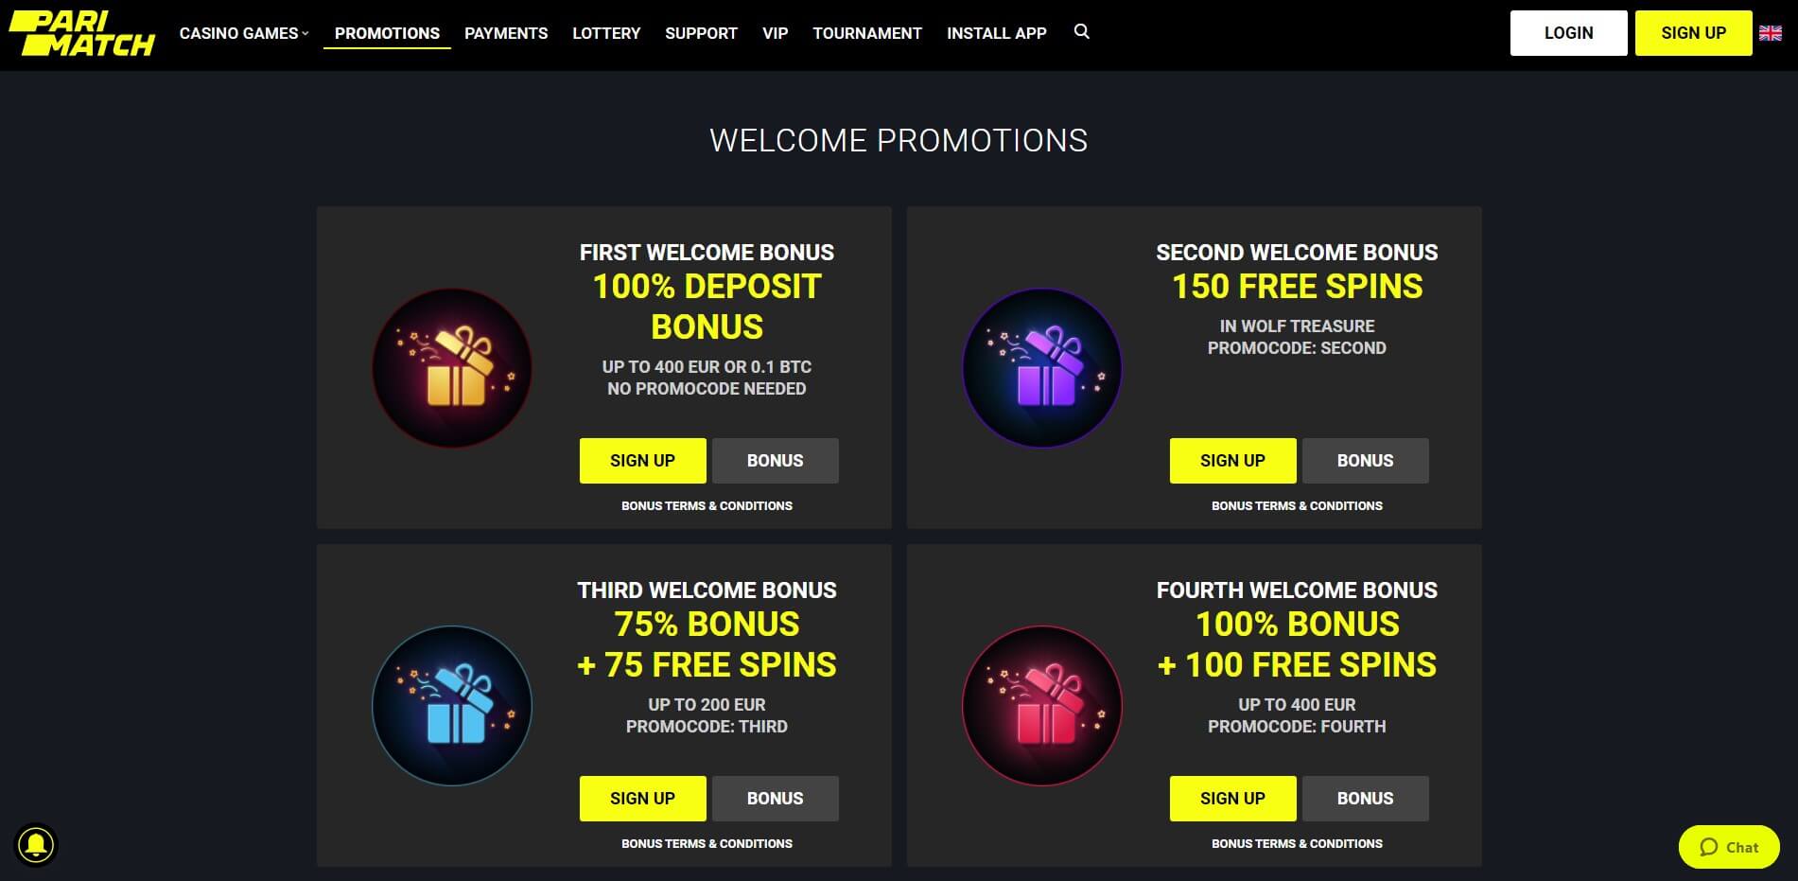This screenshot has width=1798, height=881.
Task: Open the search magnifier icon
Action: pos(1082,32)
